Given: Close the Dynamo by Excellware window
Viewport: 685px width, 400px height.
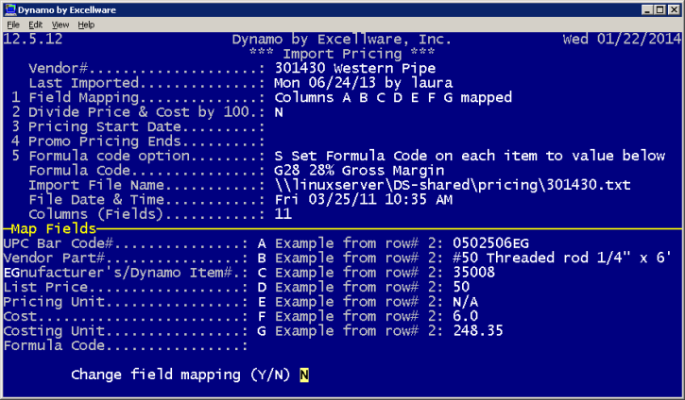Looking at the screenshot, I should (674, 9).
